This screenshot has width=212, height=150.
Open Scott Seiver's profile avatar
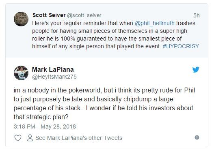point(21,19)
